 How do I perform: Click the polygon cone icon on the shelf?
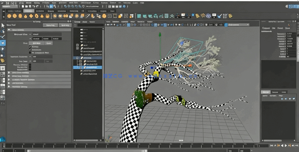click(x=26, y=16)
